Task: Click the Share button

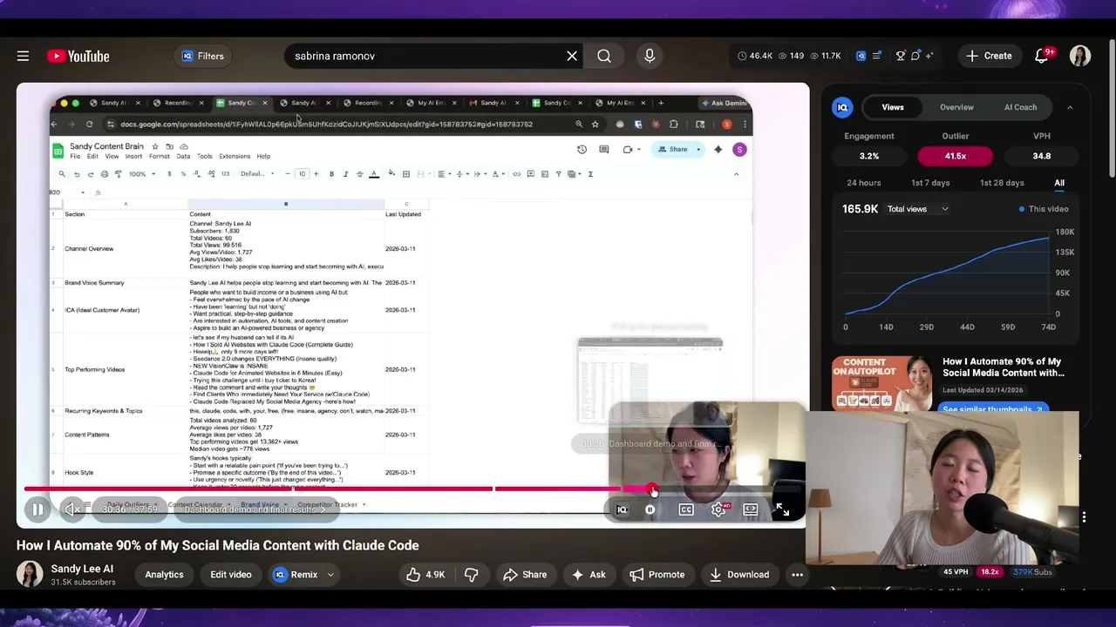Action: (x=525, y=575)
